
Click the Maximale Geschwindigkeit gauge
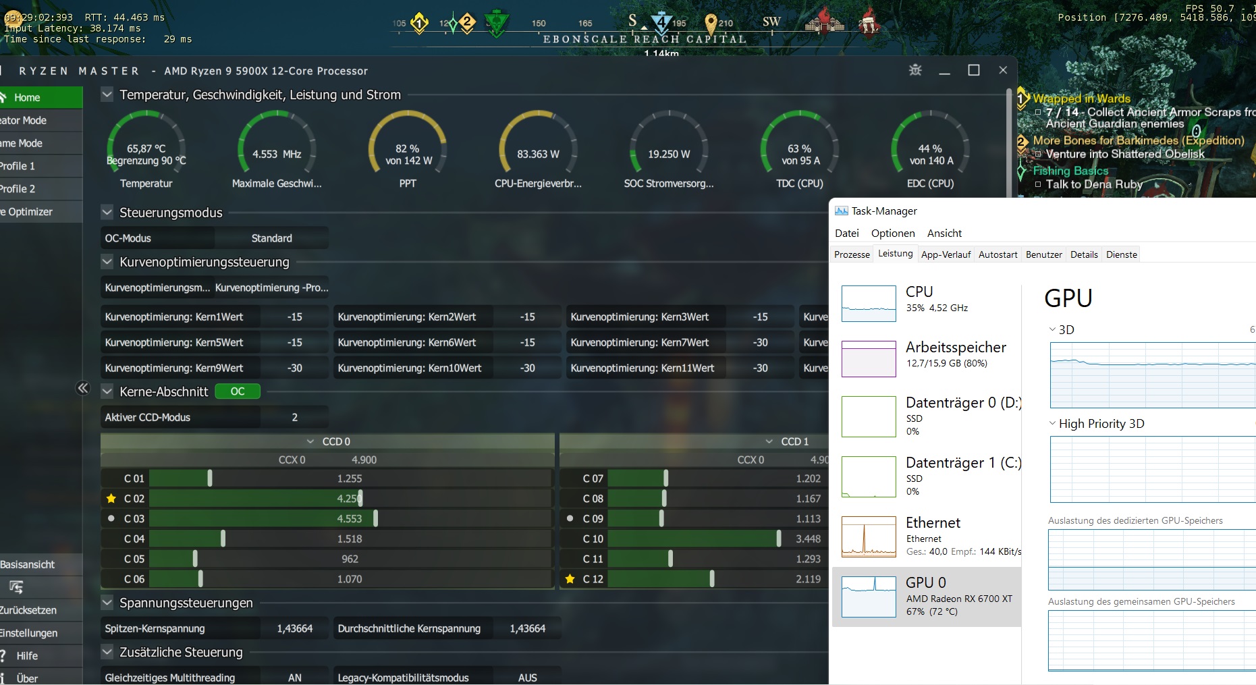pyautogui.click(x=277, y=144)
